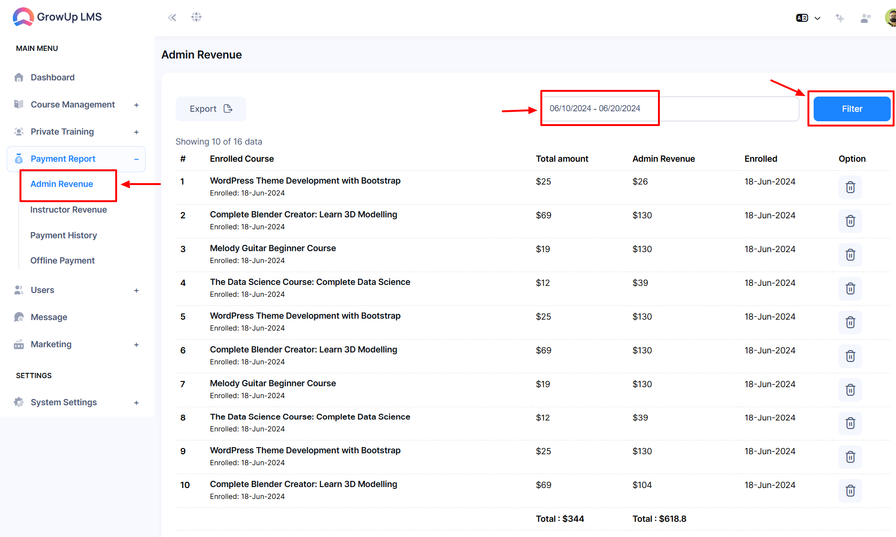Delete row 9 WordPress Theme Development entry
The height and width of the screenshot is (537, 896).
tap(850, 457)
